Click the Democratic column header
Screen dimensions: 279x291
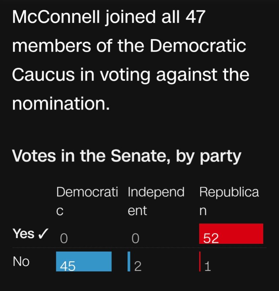(x=87, y=201)
